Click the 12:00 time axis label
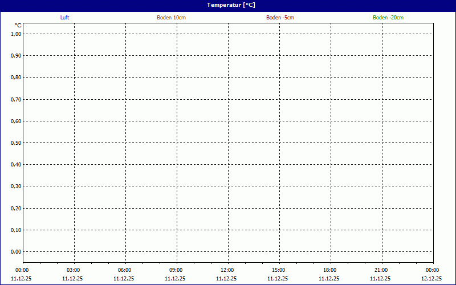 tap(227, 270)
